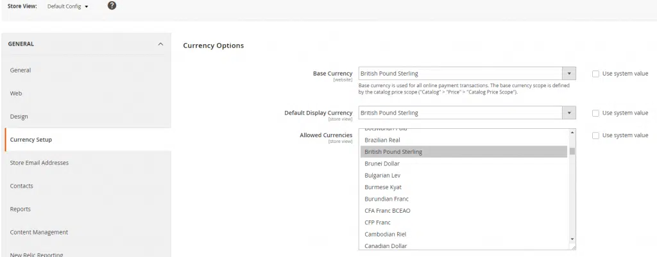Viewport: 657px width, 257px height.
Task: Select Brazilian Real in Allowed Currencies
Action: pos(464,140)
